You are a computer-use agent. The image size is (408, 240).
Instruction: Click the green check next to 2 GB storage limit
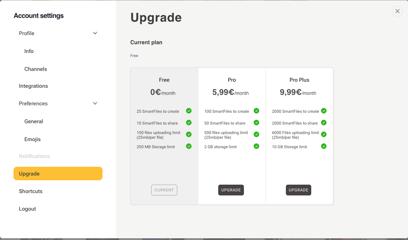(x=256, y=146)
